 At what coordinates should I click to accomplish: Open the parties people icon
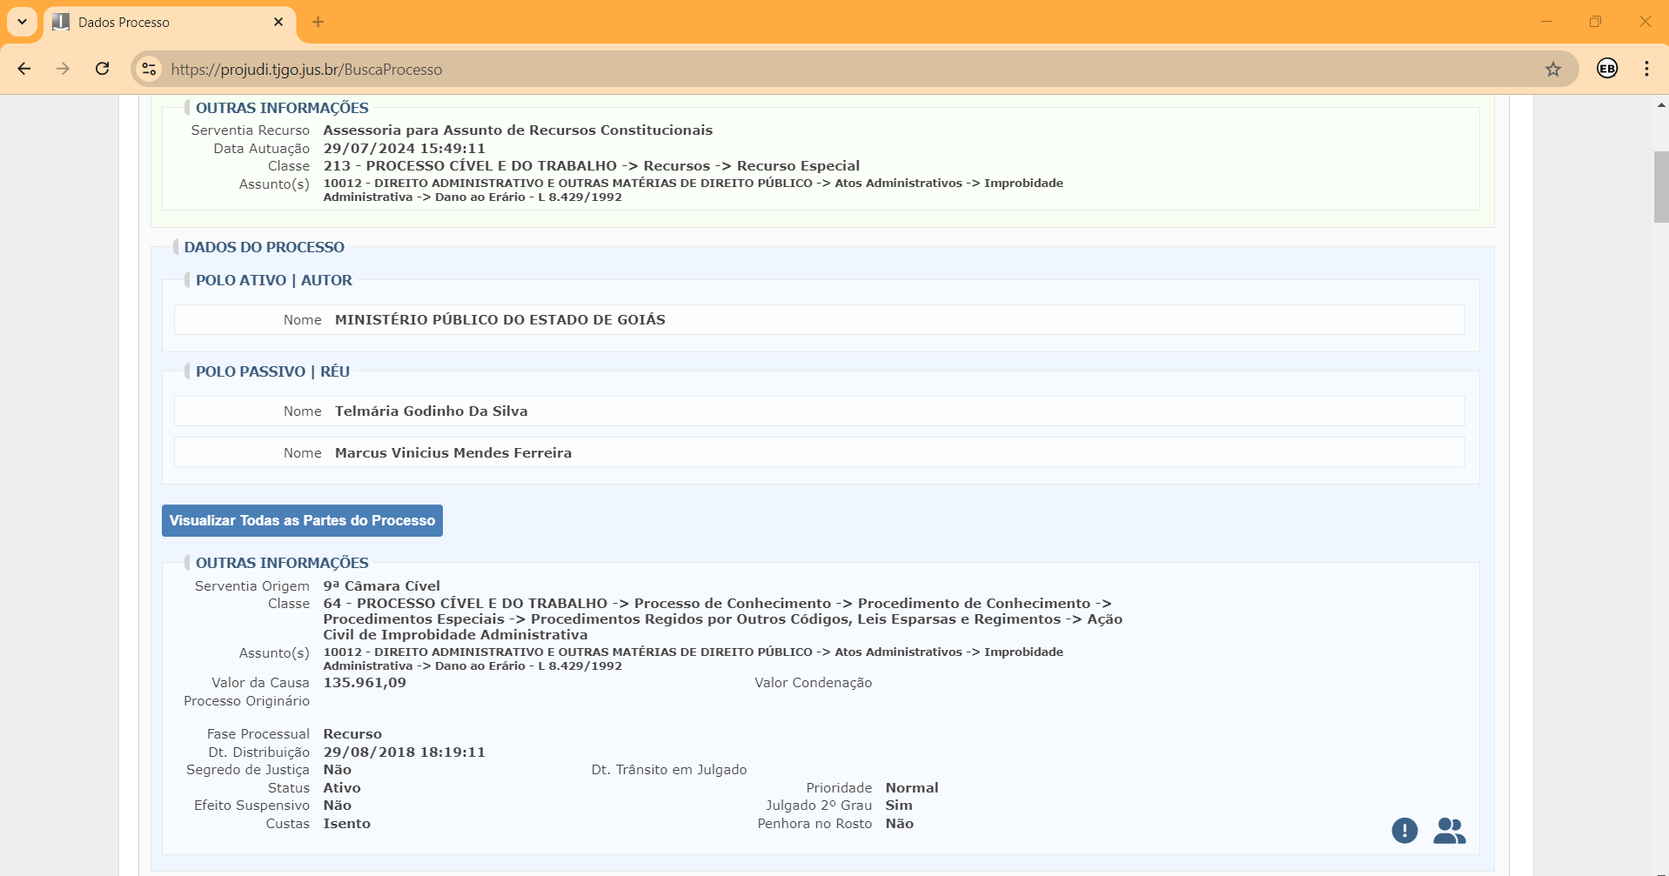pyautogui.click(x=1449, y=831)
